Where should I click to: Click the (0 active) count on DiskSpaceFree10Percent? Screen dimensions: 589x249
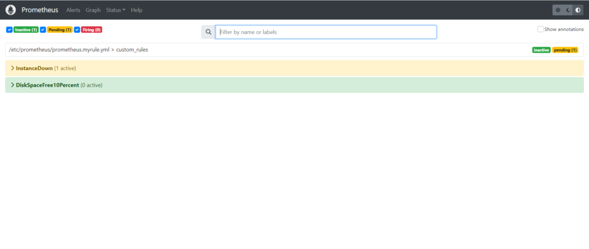pyautogui.click(x=91, y=85)
